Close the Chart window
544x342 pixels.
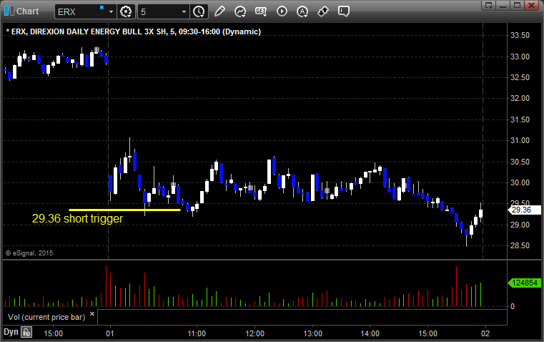click(531, 5)
